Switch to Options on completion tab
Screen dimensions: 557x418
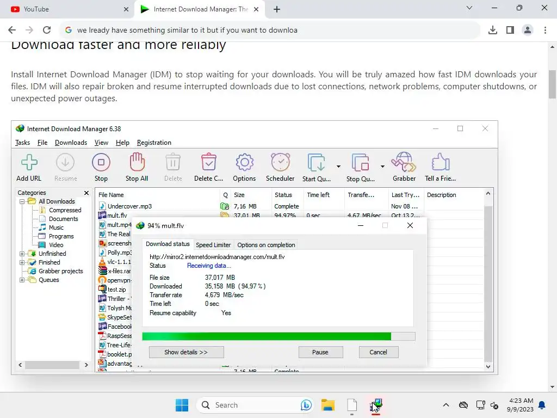pyautogui.click(x=266, y=245)
